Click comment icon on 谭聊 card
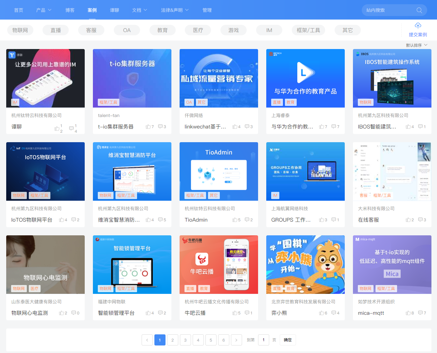Image resolution: width=437 pixels, height=353 pixels. (x=71, y=128)
